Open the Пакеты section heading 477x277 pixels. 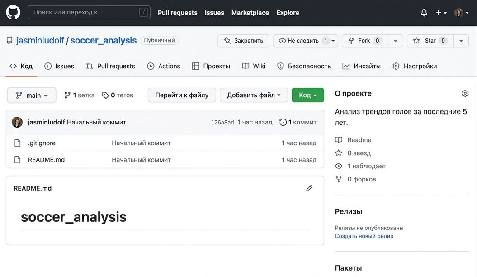(x=348, y=268)
